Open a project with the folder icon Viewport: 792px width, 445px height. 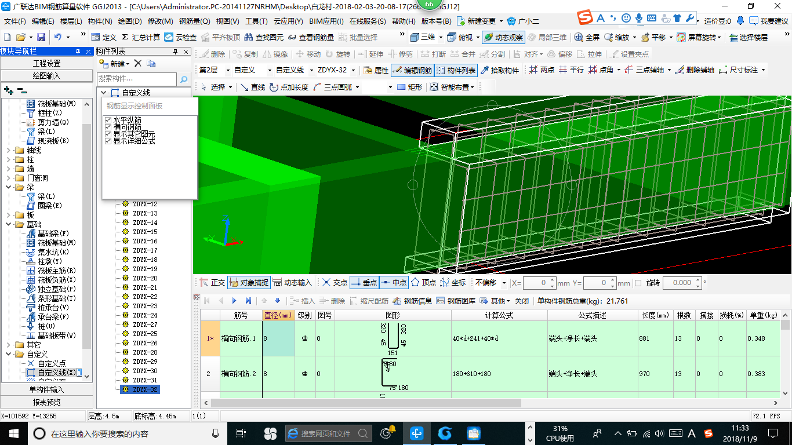point(22,37)
